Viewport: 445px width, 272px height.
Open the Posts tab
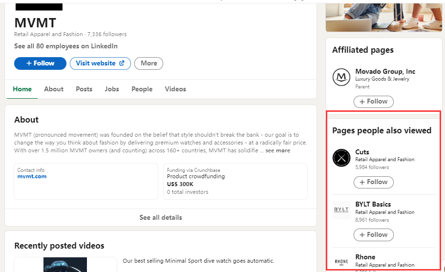coord(84,89)
